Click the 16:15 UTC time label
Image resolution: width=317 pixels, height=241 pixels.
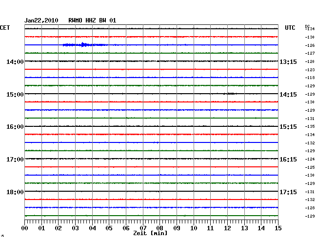pyautogui.click(x=288, y=160)
